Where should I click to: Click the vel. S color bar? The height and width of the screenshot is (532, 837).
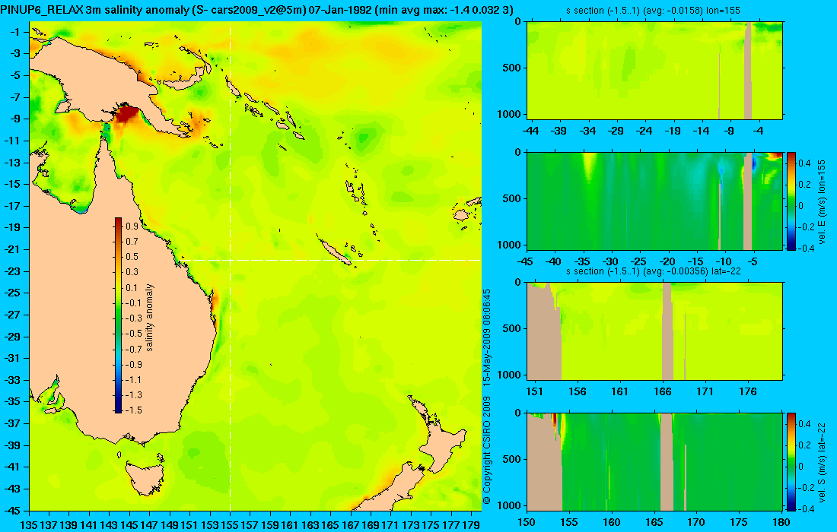pyautogui.click(x=791, y=461)
